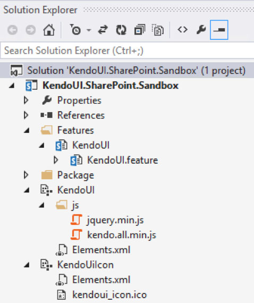254x303 pixels.
Task: Click the Collapse All icon
Action: [x=140, y=30]
